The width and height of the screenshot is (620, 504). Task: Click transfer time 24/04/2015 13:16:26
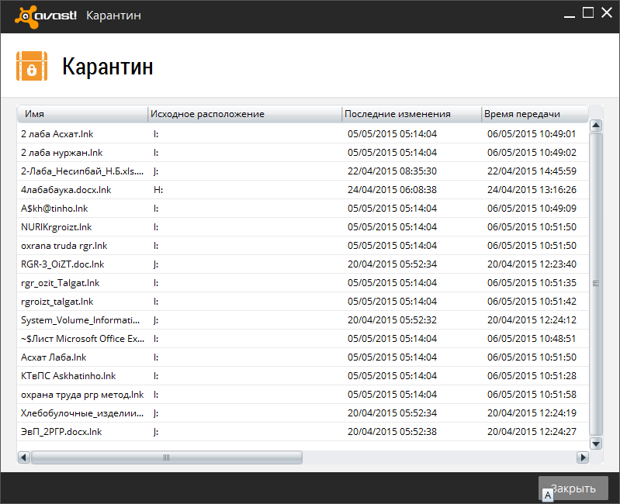532,190
